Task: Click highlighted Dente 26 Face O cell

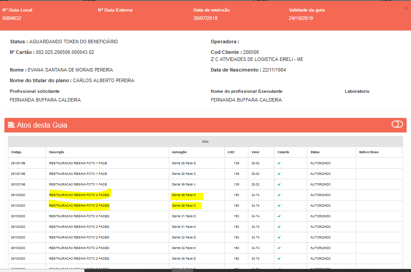Action: click(x=184, y=206)
